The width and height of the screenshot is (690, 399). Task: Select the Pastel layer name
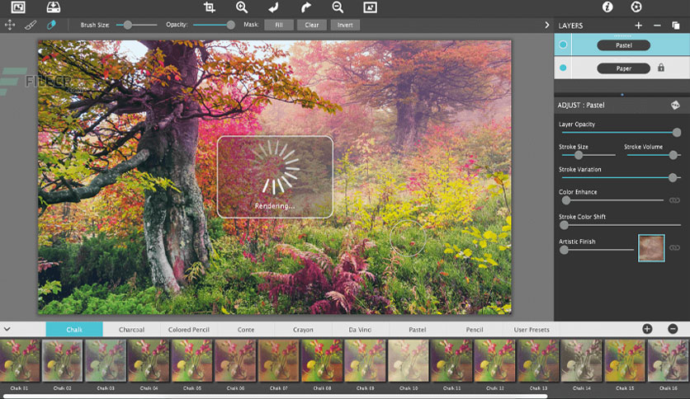point(623,45)
